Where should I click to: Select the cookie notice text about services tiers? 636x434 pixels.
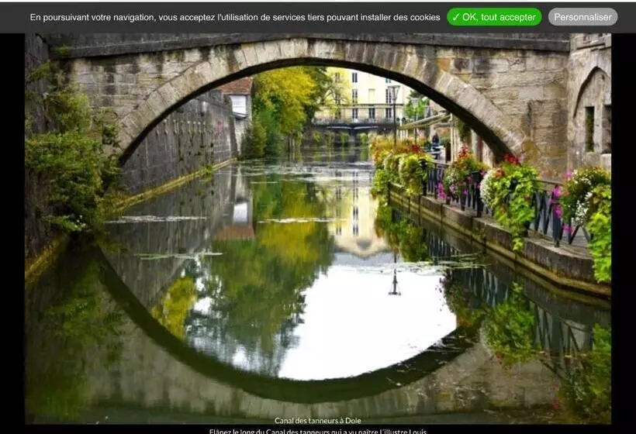point(235,17)
